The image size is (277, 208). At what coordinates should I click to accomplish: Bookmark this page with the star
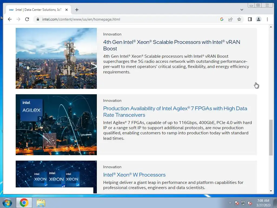pyautogui.click(x=239, y=19)
